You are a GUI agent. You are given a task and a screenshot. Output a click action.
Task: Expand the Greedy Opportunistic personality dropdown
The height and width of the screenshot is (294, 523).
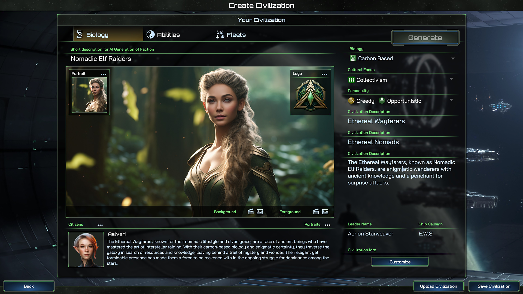pos(451,100)
